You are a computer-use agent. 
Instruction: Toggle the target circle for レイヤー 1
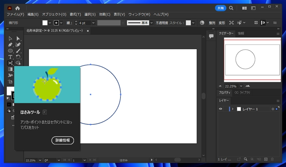[x=272, y=109]
